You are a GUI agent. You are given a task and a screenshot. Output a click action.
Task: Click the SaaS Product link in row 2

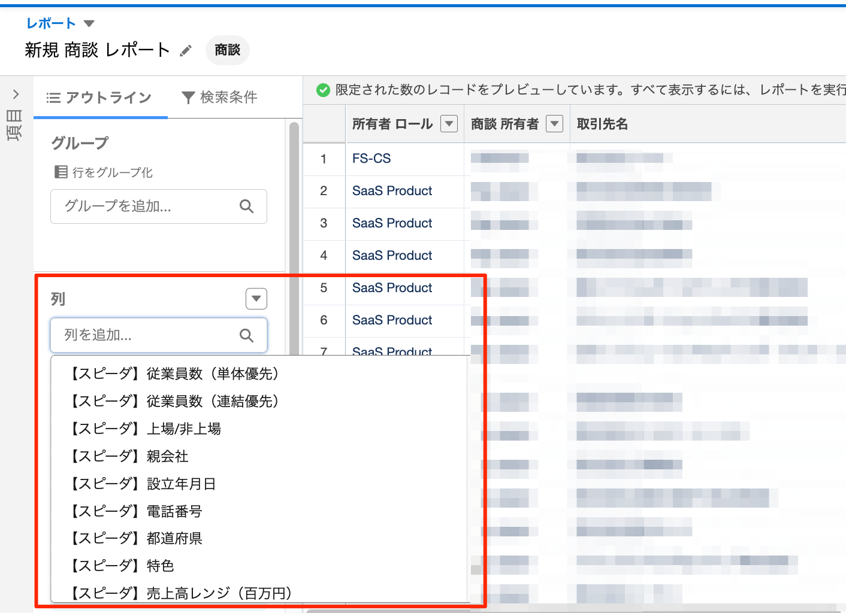pyautogui.click(x=392, y=191)
